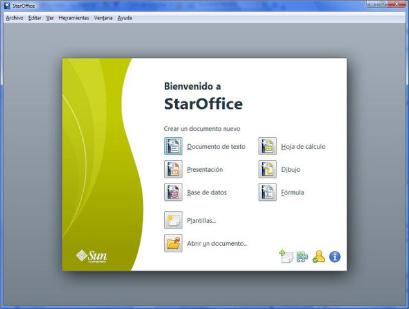Open the Ver menu
The height and width of the screenshot is (309, 409).
[50, 18]
